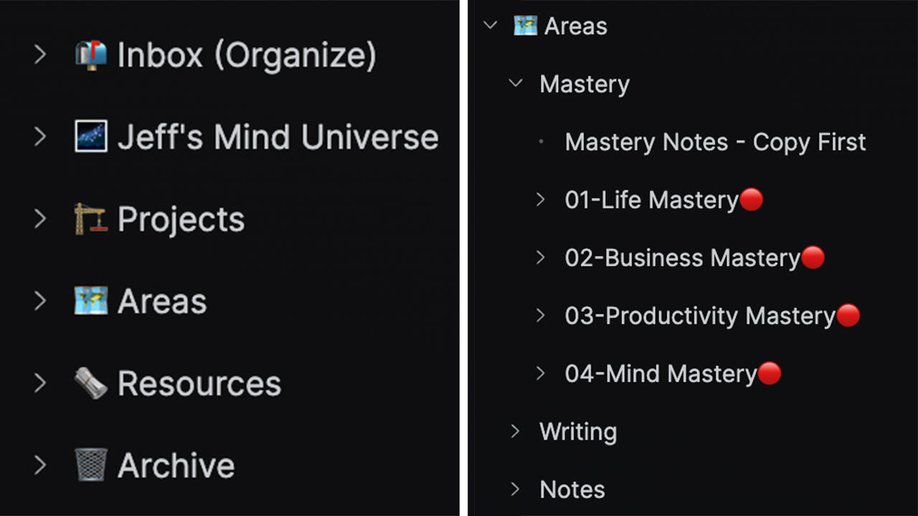Open the Mastery Notes - Copy First note
This screenshot has height=516, width=918.
click(715, 142)
